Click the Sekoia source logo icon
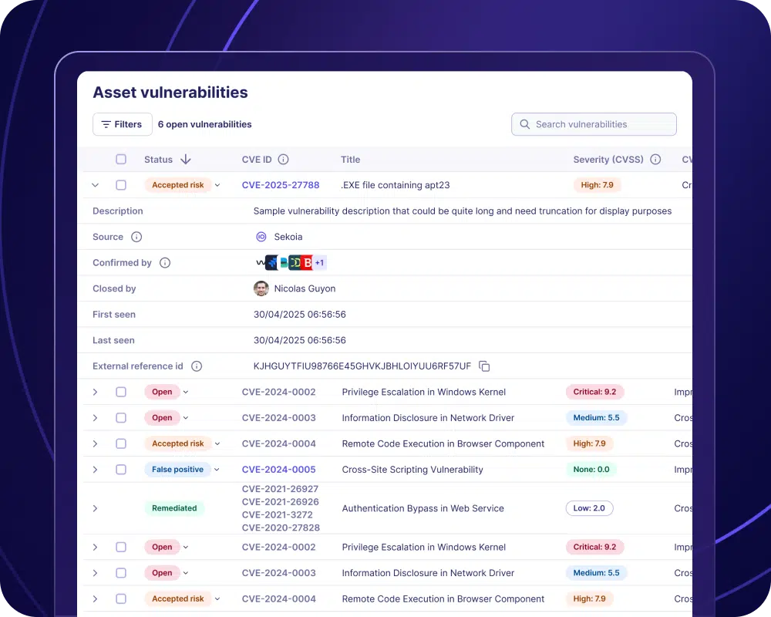771x617 pixels. [261, 238]
